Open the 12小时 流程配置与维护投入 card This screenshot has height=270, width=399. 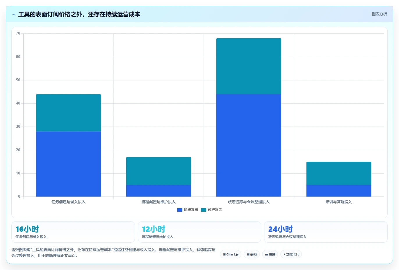pos(199,232)
